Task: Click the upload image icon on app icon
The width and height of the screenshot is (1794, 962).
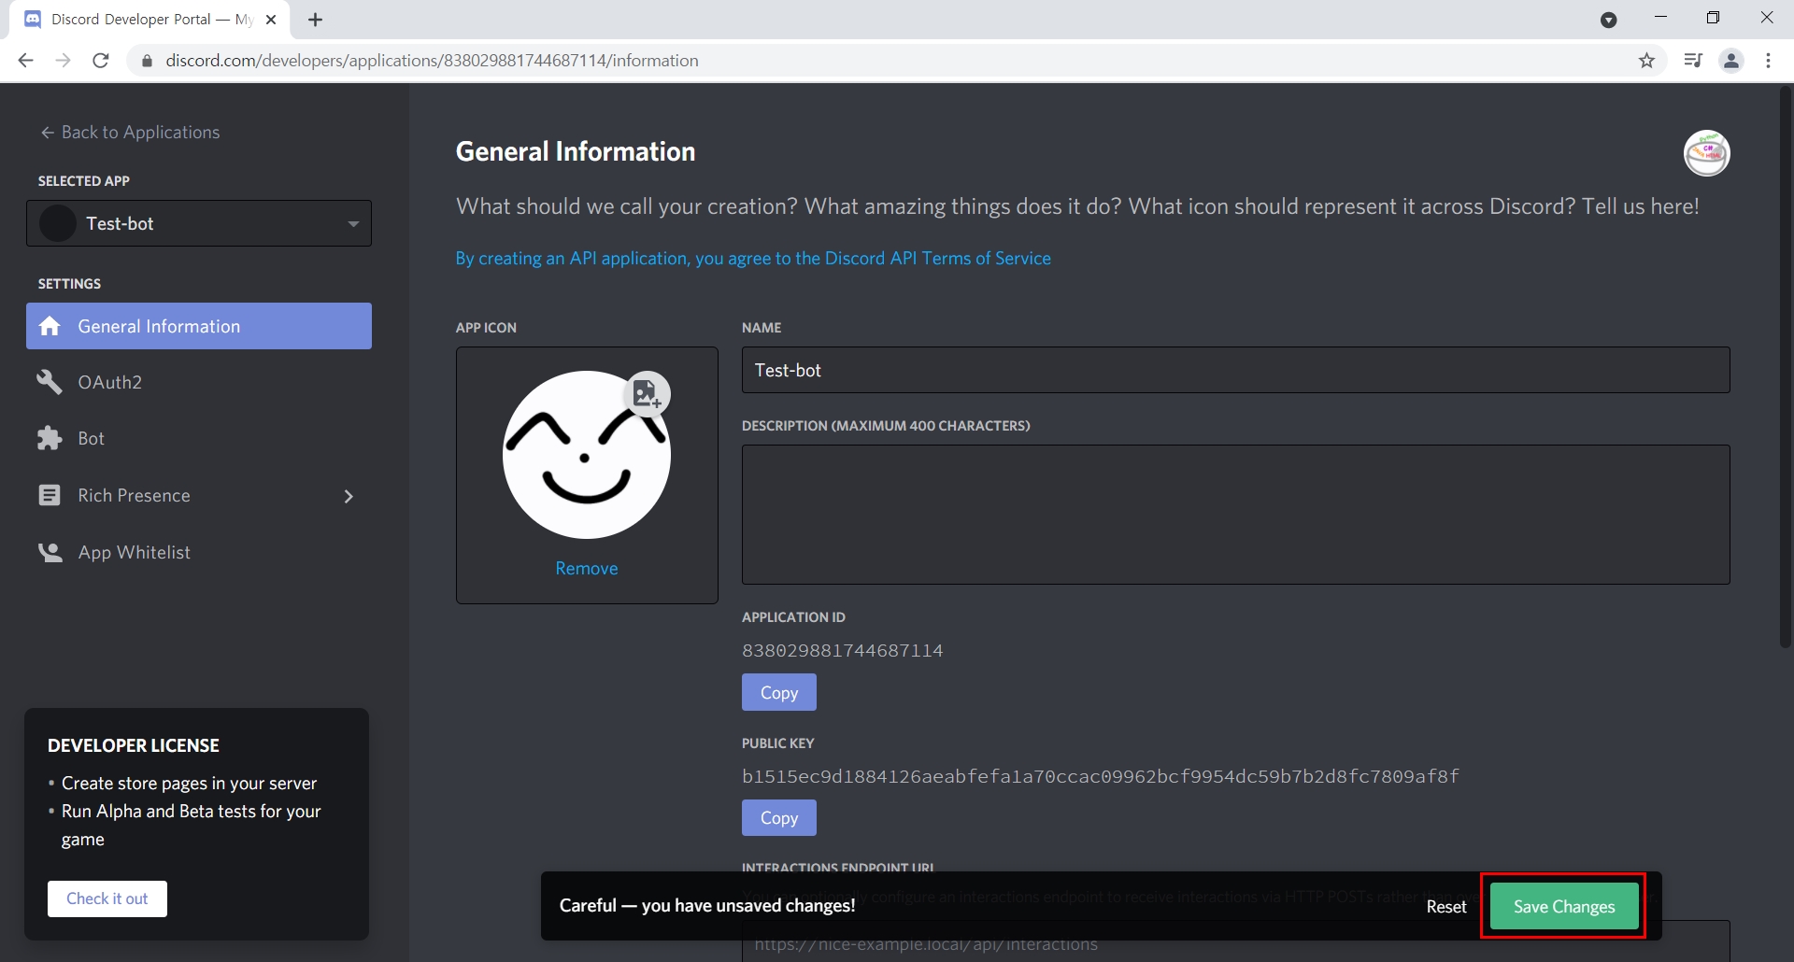Action: coord(647,394)
